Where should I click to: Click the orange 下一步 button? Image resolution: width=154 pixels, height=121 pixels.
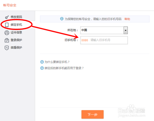(92, 115)
